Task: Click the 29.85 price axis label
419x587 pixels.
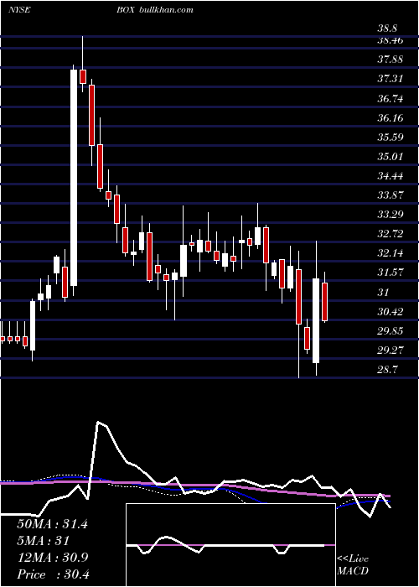Action: [x=391, y=331]
